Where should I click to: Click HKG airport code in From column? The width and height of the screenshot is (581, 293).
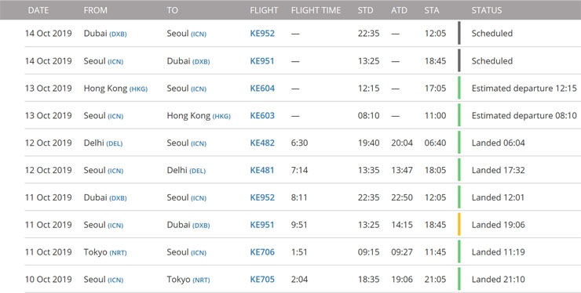click(x=138, y=89)
